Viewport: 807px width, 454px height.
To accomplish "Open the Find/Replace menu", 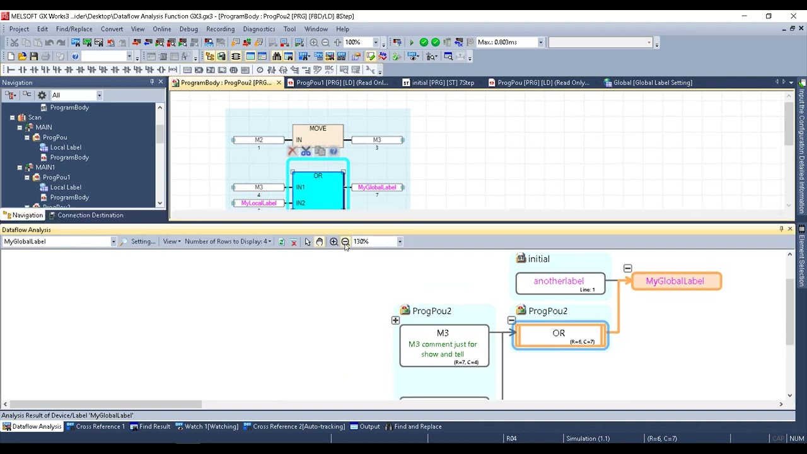I will (x=74, y=29).
